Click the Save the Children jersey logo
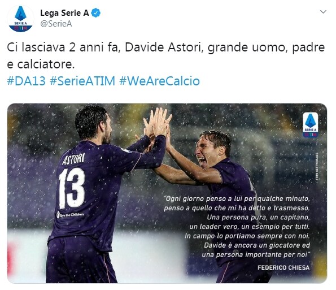The height and width of the screenshot is (290, 336). pos(70,214)
